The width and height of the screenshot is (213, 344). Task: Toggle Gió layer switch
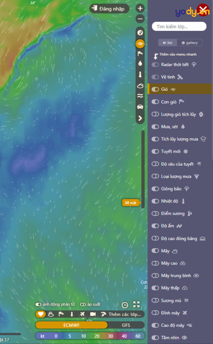pos(155,89)
